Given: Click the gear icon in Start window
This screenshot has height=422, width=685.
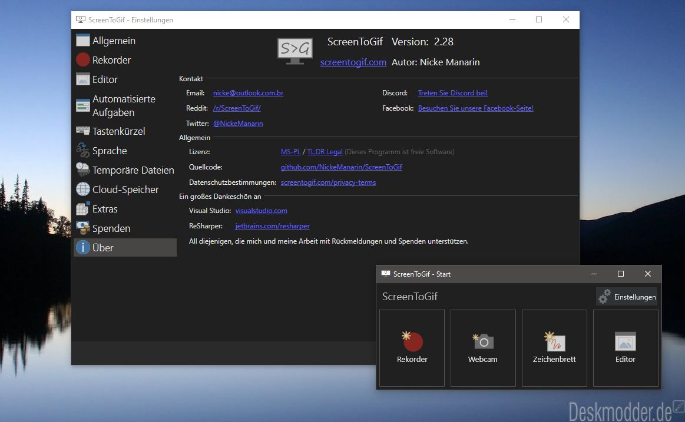Looking at the screenshot, I should pyautogui.click(x=605, y=297).
